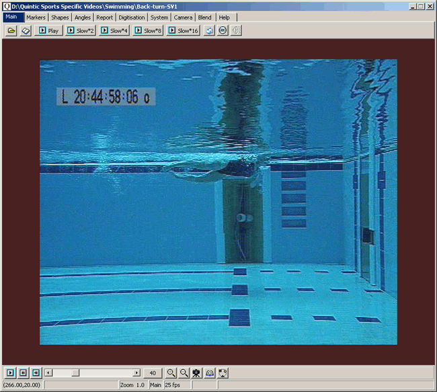Click the Main status bar field
The height and width of the screenshot is (392, 437).
coord(156,385)
